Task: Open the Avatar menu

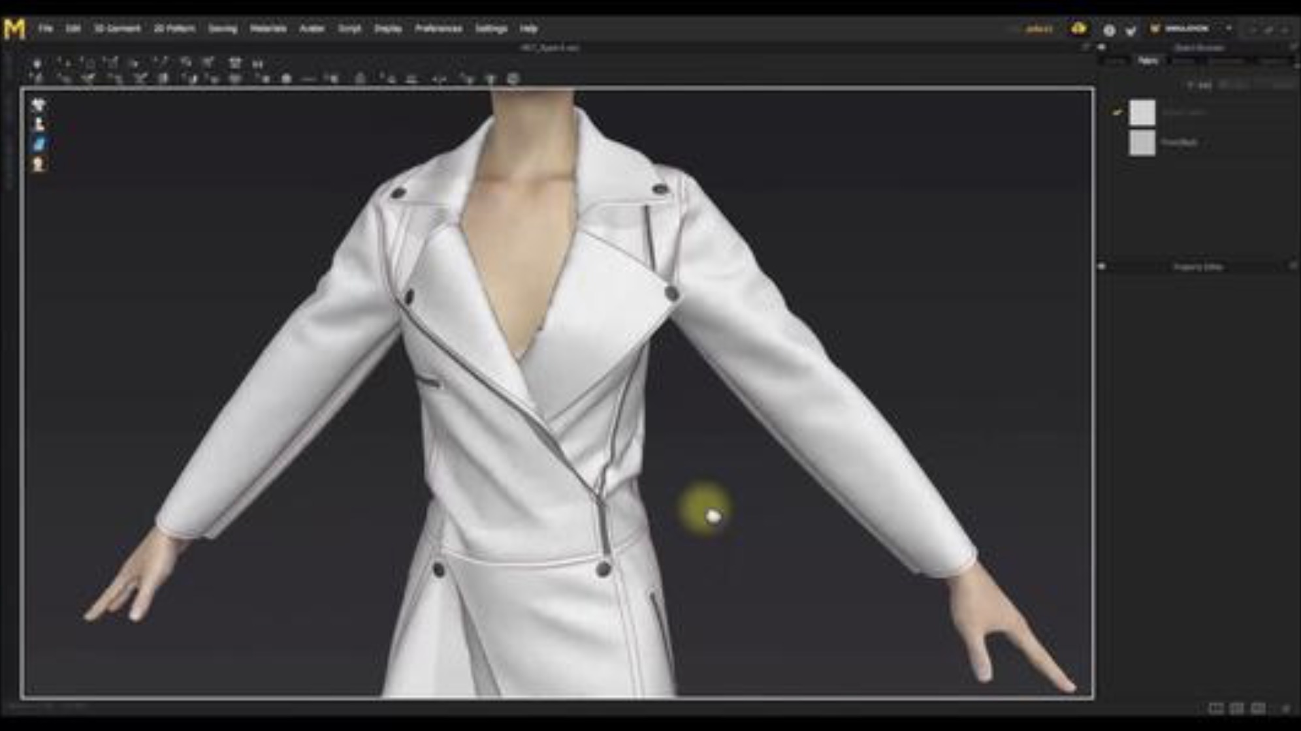Action: click(312, 28)
